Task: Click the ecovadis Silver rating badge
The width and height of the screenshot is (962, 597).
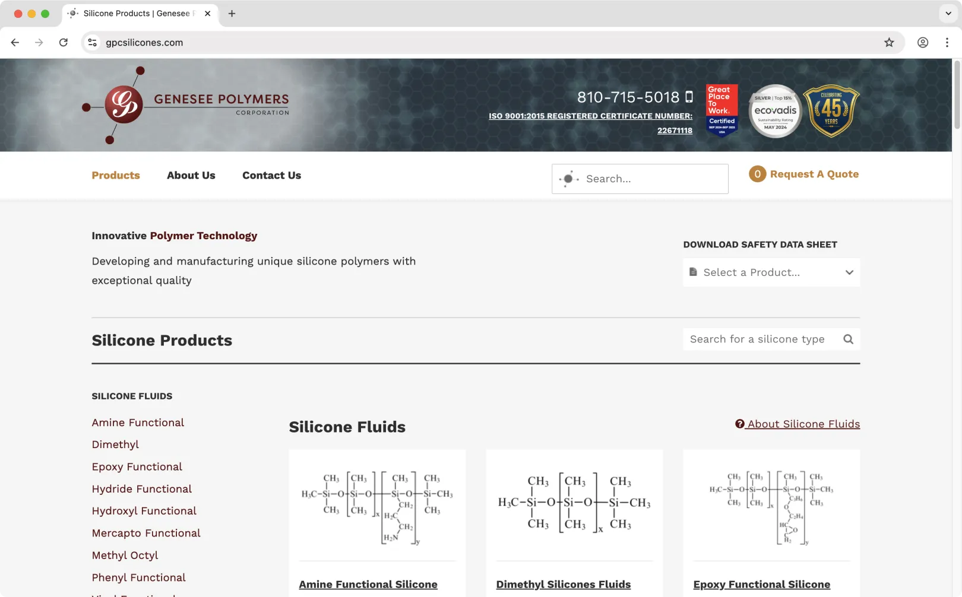Action: (774, 110)
